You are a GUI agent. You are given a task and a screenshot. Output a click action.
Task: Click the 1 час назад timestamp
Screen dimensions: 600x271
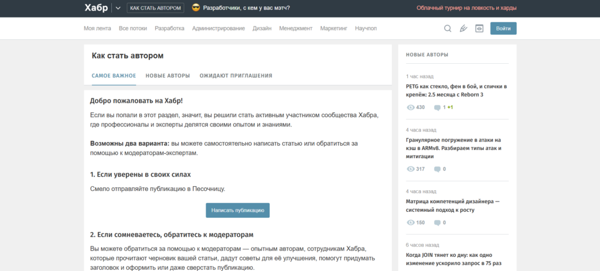tap(420, 77)
